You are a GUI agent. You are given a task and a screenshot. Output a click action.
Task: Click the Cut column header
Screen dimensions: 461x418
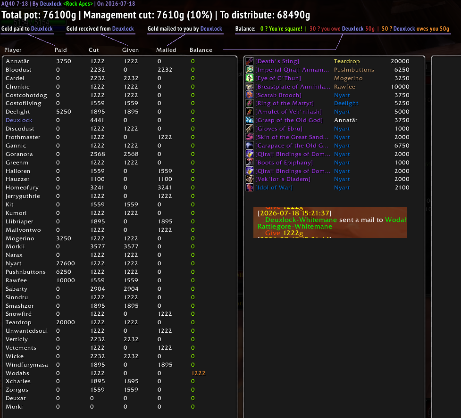94,50
